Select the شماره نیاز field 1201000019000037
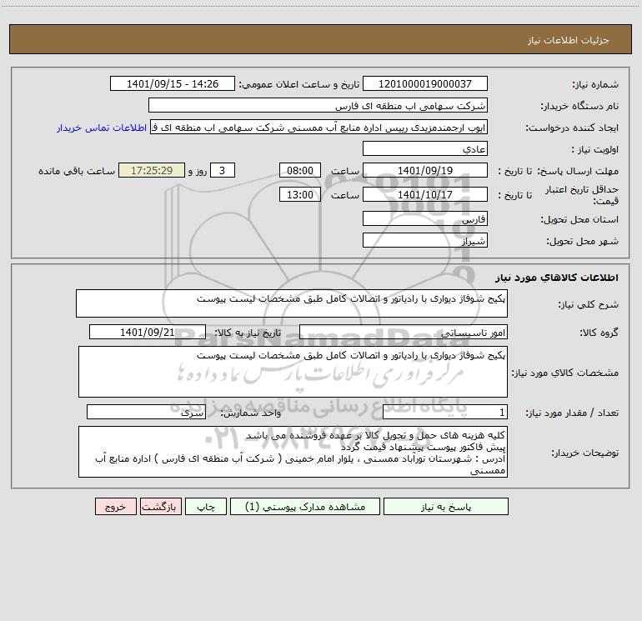The width and height of the screenshot is (642, 621). (x=425, y=84)
